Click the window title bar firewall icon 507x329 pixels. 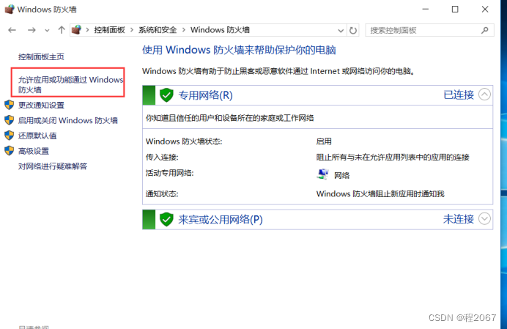coord(10,9)
